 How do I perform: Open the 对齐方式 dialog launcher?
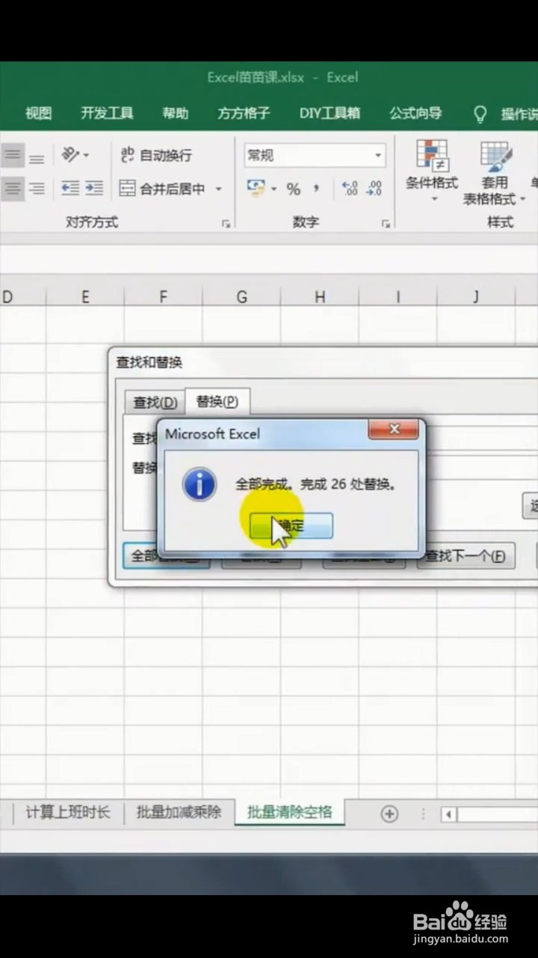(226, 224)
